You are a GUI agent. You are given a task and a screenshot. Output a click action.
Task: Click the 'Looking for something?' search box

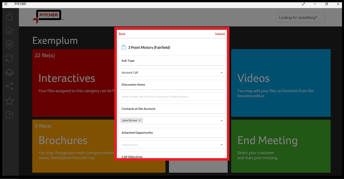[x=301, y=18]
